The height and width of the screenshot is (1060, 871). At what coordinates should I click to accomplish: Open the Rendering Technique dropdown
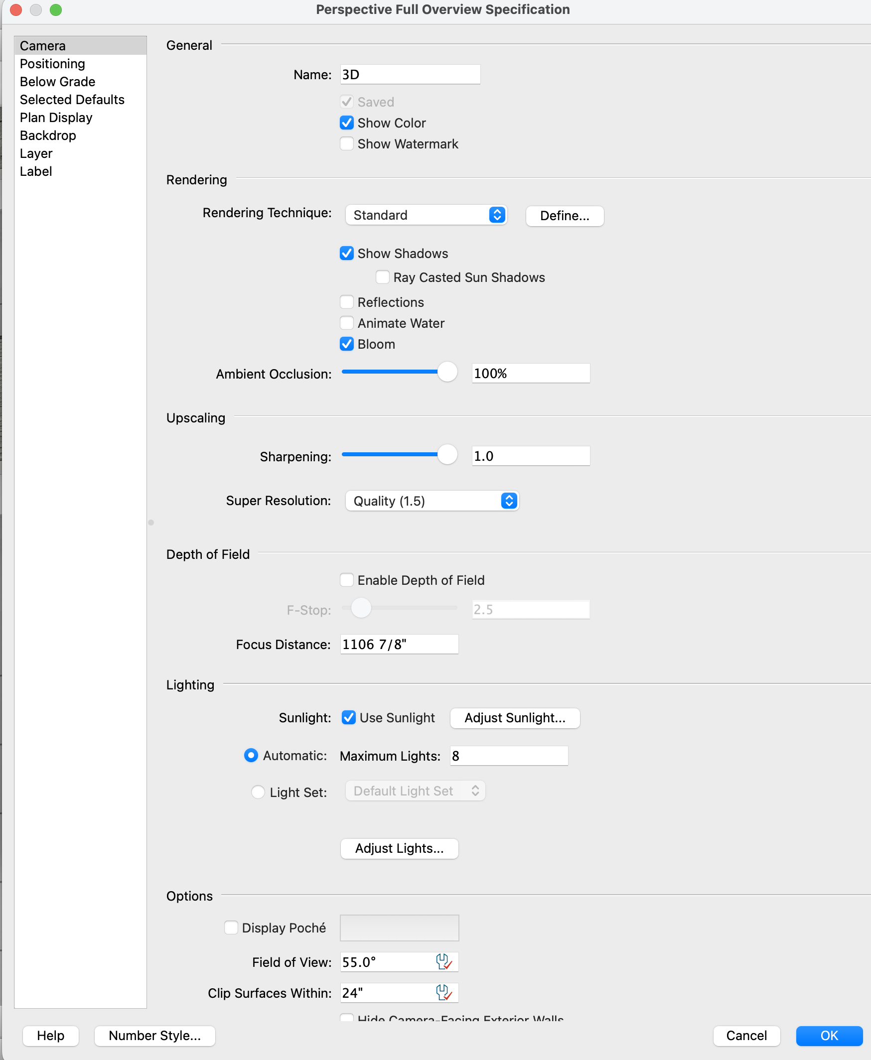point(426,215)
